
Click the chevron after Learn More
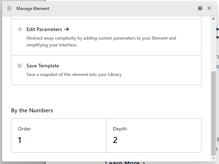(144, 163)
